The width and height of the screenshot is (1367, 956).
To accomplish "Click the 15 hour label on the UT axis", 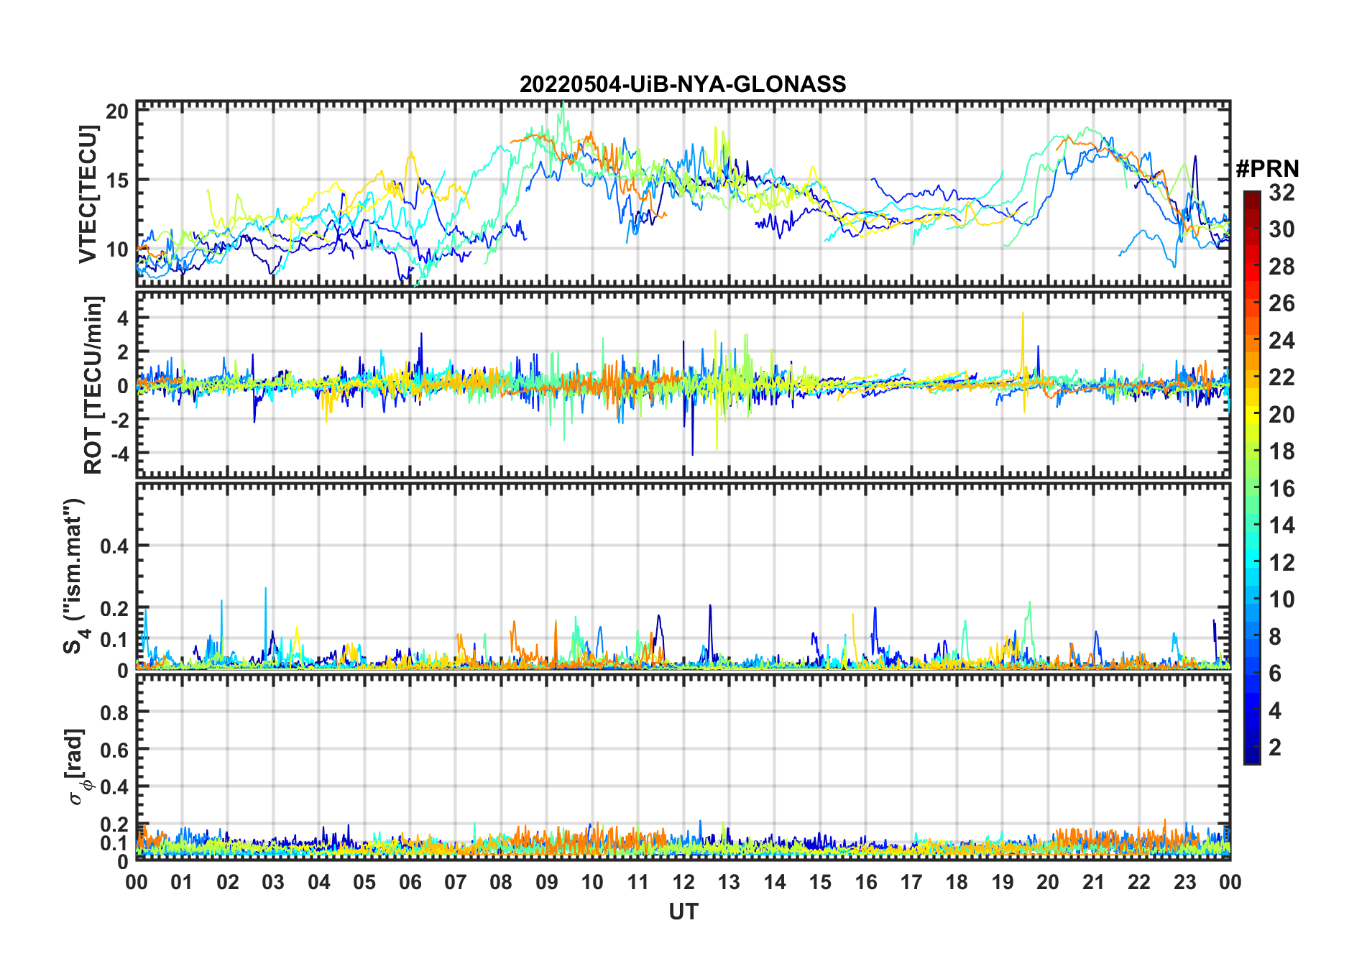I will tap(820, 882).
